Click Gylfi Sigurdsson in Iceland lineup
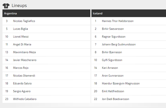 112,60
